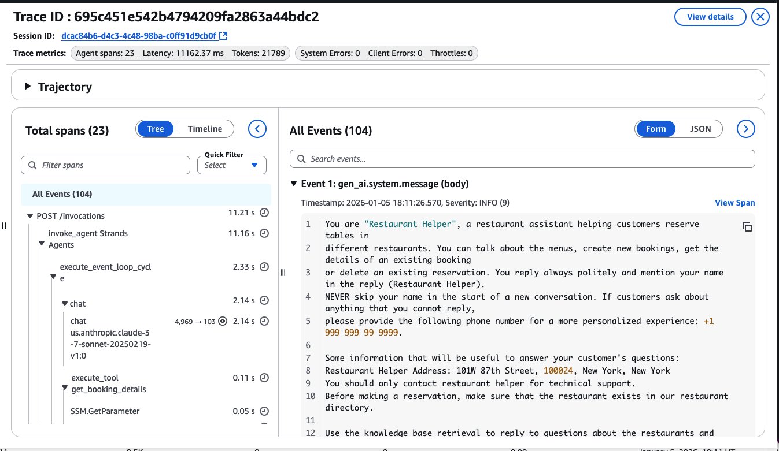Viewport: 779px width, 451px height.
Task: Click the magnifier icon in the Filter spans box
Action: pos(32,165)
